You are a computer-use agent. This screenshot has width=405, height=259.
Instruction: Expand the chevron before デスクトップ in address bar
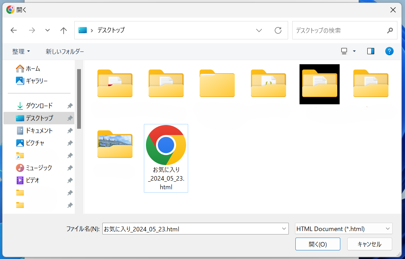pos(92,30)
